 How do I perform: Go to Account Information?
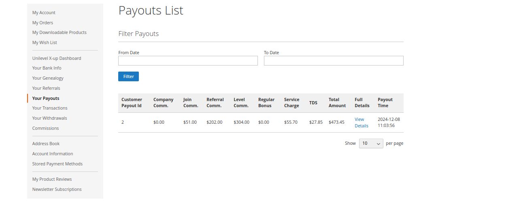(x=53, y=154)
